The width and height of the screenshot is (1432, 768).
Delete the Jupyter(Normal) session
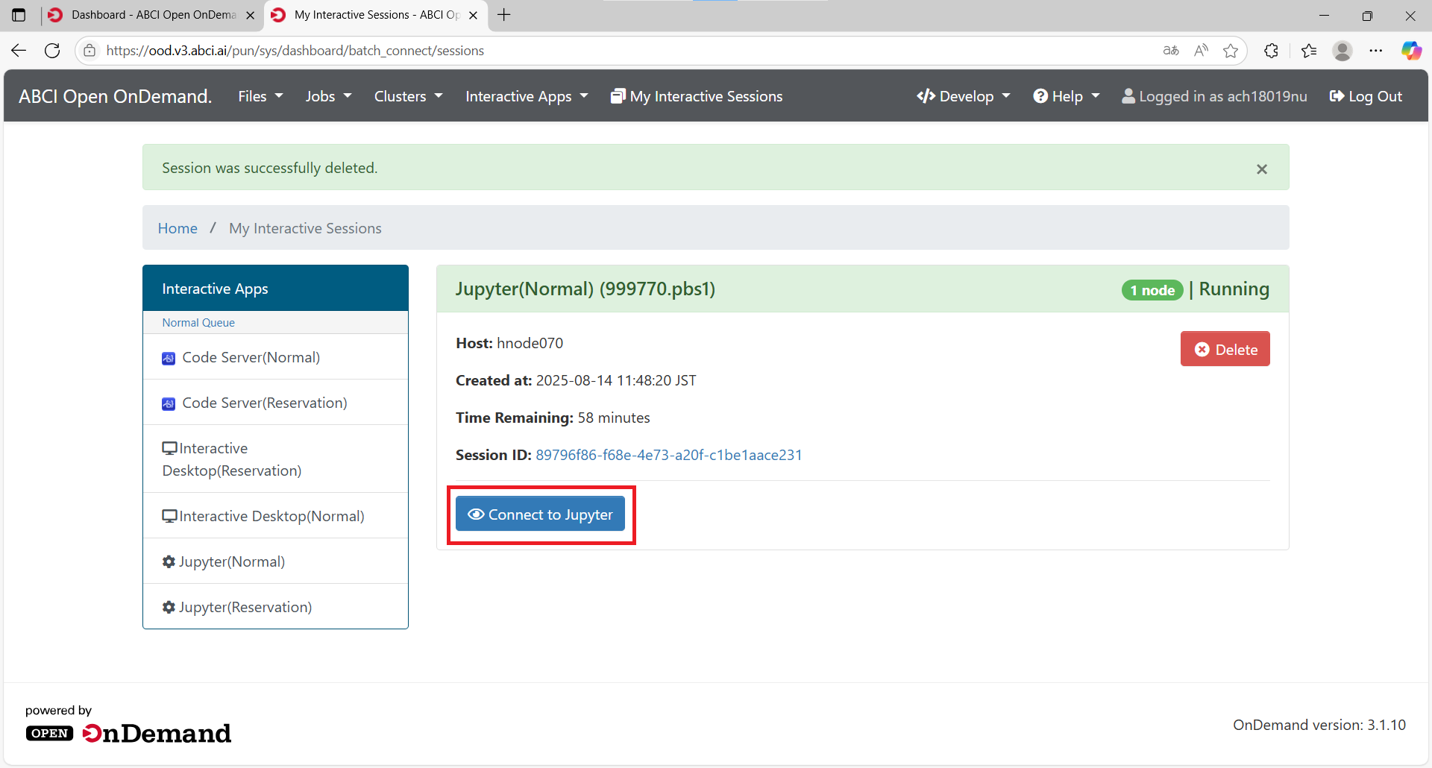pyautogui.click(x=1225, y=349)
